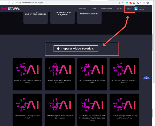The width and height of the screenshot is (155, 126).
Task: Open the Dashboard menu
Action: (82, 9)
